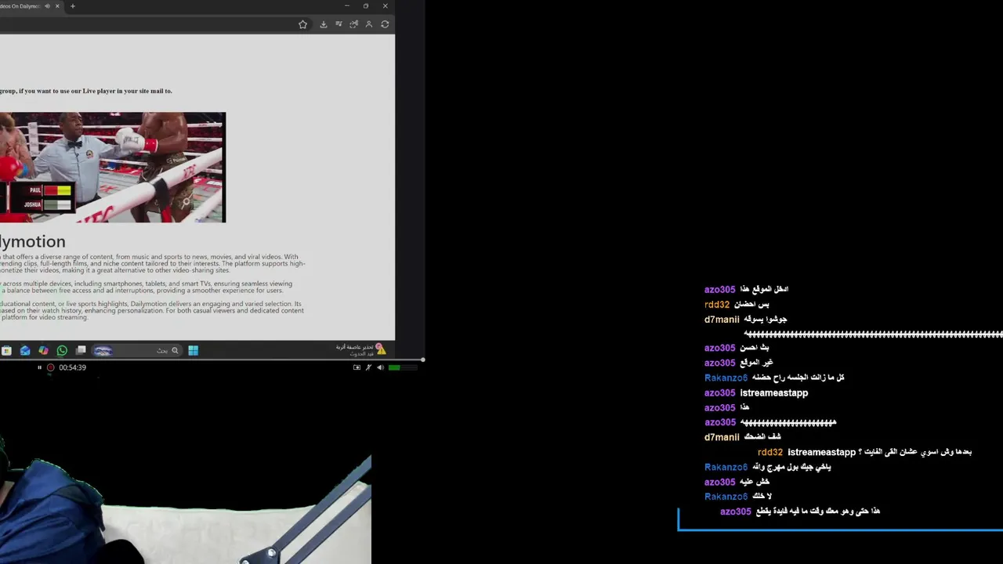Click the playback progress handle
This screenshot has height=564, width=1003.
click(x=423, y=360)
